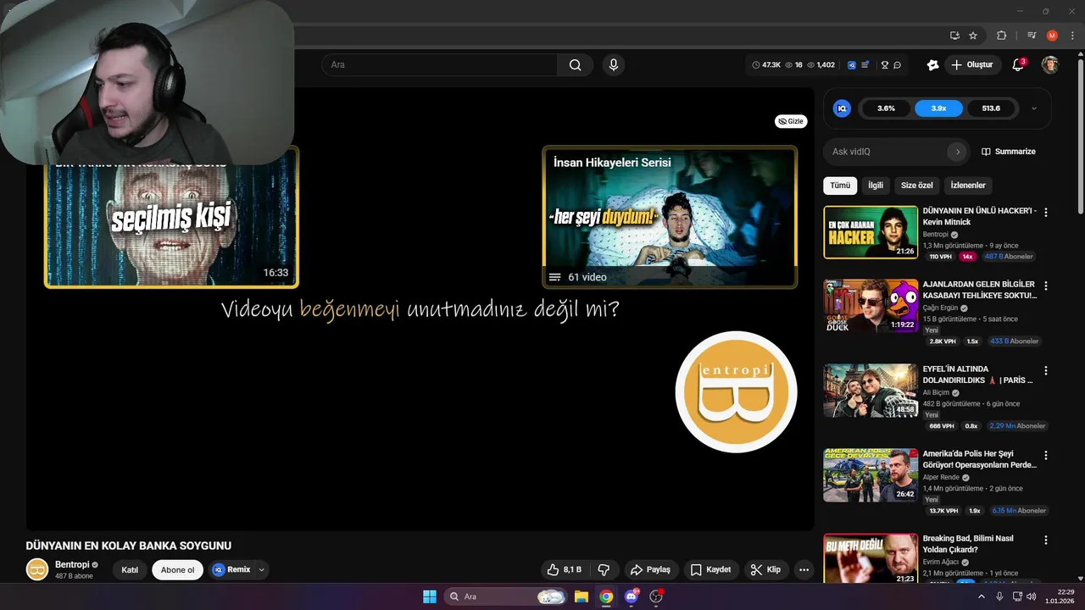Open the Remix dropdown arrow
The width and height of the screenshot is (1085, 610).
pos(261,570)
